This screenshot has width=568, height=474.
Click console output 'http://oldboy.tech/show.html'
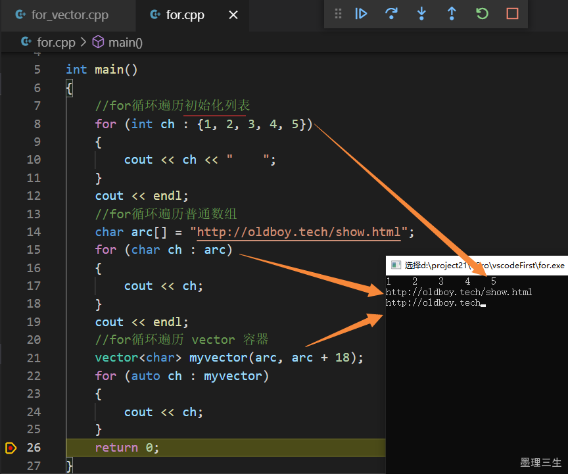click(x=459, y=292)
